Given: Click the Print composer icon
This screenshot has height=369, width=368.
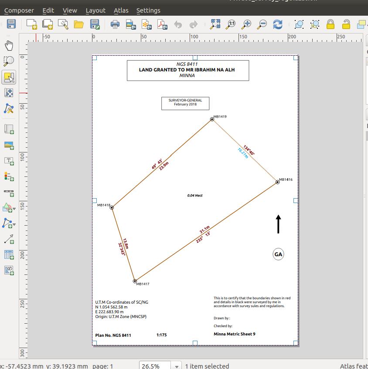Looking at the screenshot, I should point(115,24).
